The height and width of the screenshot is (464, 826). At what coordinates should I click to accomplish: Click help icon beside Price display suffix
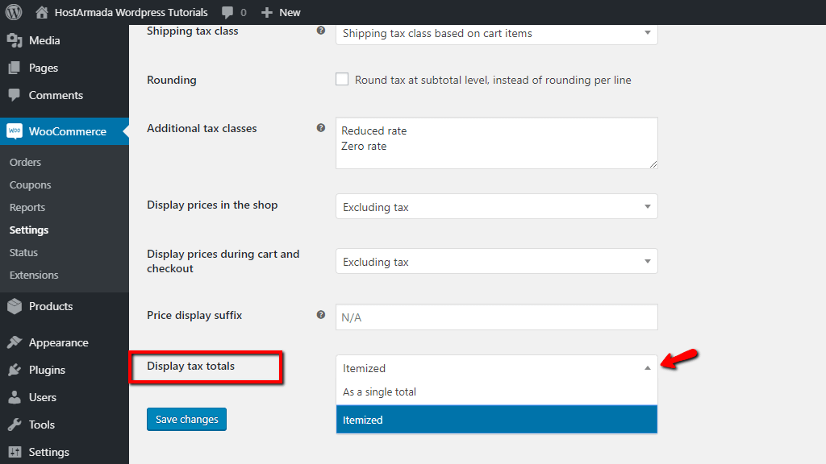321,315
